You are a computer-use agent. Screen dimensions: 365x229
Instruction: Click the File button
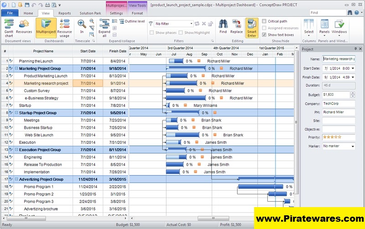(10, 13)
